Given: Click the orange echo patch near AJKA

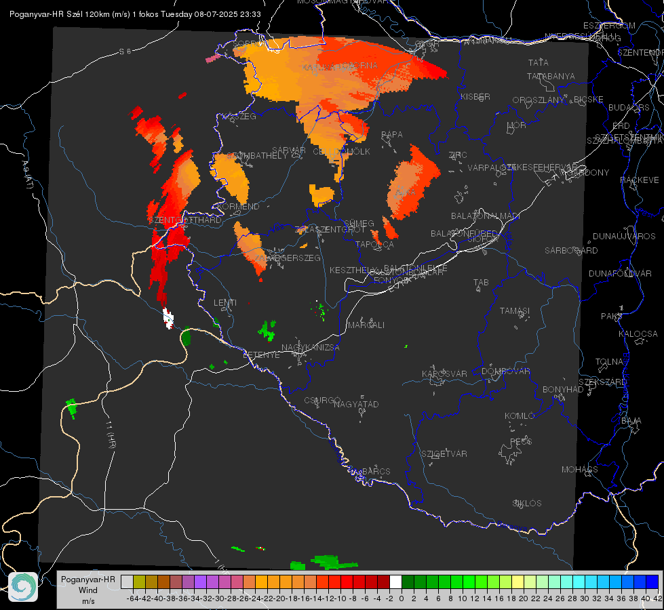Looking at the screenshot, I should point(413,182).
